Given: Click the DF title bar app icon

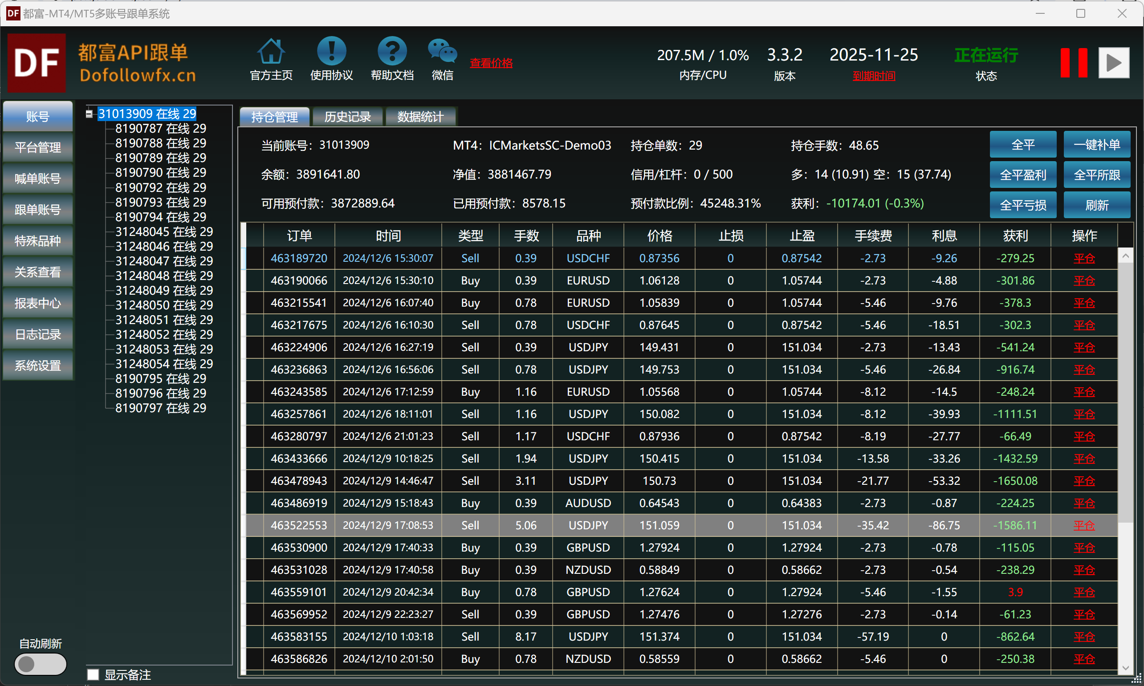Looking at the screenshot, I should pyautogui.click(x=12, y=13).
